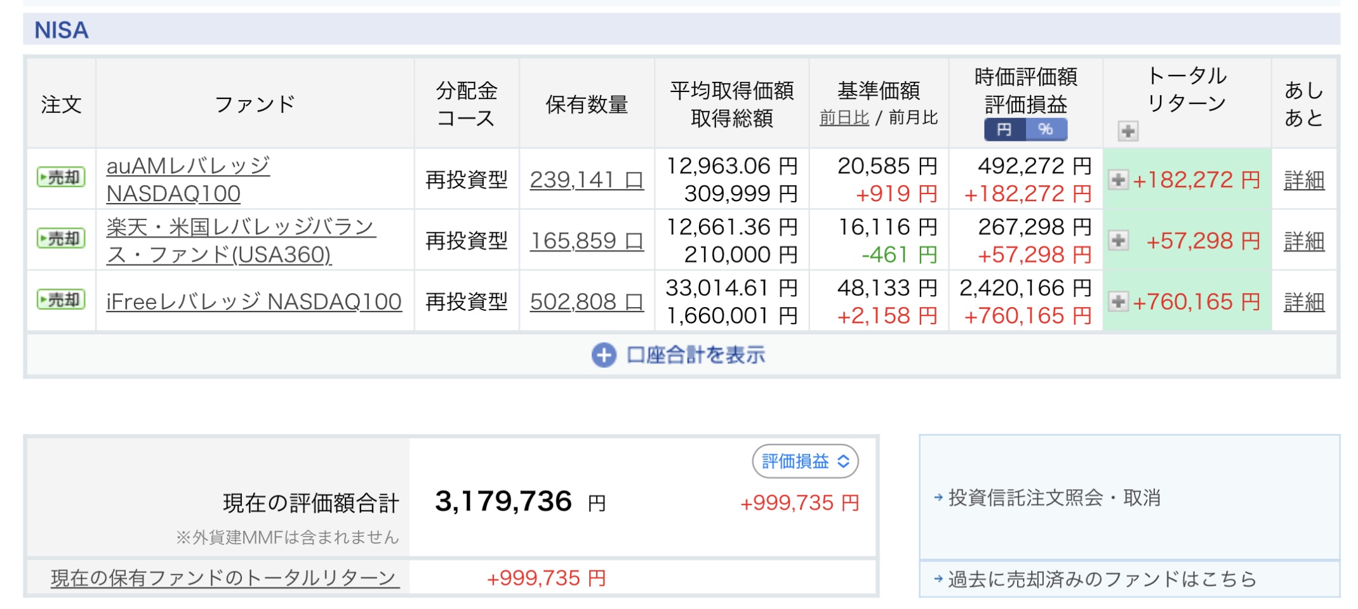Click 詳細 for the 楽天 USA360 fund

(x=1303, y=241)
